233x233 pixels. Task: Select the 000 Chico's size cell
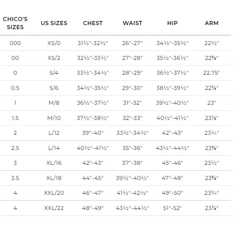(x=15, y=43)
